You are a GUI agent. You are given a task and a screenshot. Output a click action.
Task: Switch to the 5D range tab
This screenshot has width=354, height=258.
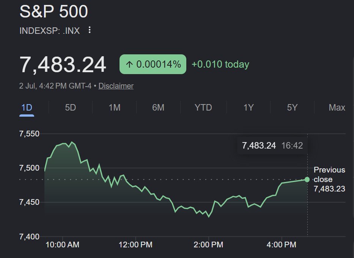[x=71, y=108]
